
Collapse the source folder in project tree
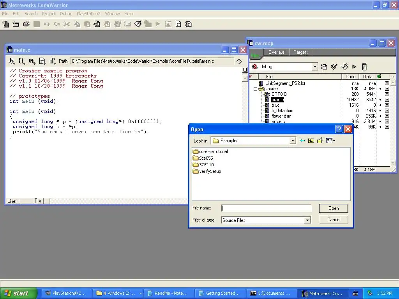click(255, 89)
